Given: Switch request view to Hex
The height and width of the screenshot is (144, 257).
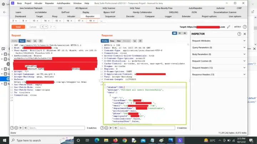Looking at the screenshot, I should point(29,41).
